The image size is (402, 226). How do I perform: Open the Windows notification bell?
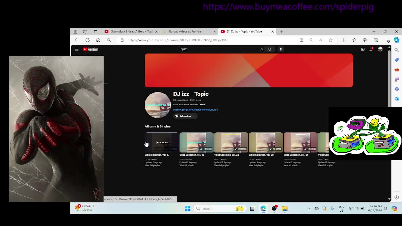pyautogui.click(x=385, y=208)
